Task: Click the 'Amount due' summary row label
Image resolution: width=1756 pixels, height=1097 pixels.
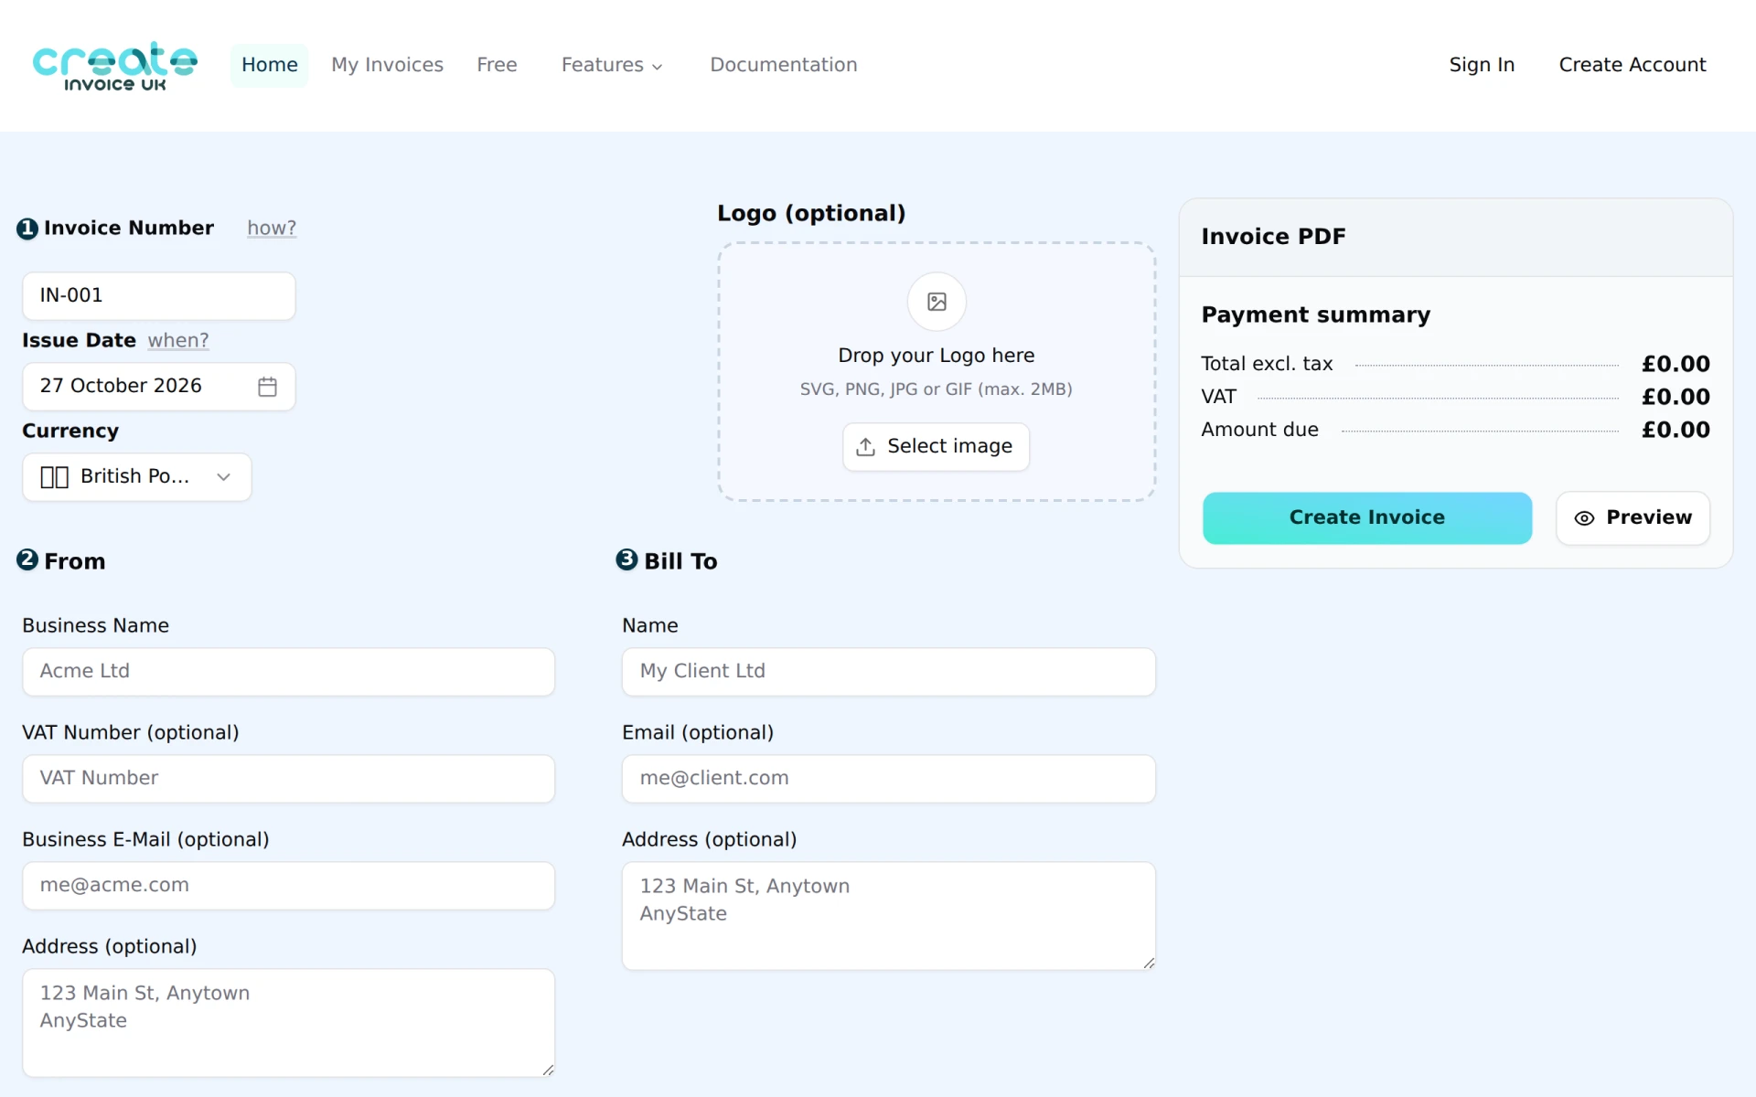Action: coord(1259,430)
